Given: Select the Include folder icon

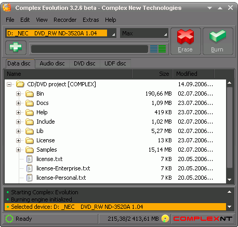Looking at the screenshot, I should [30, 122].
